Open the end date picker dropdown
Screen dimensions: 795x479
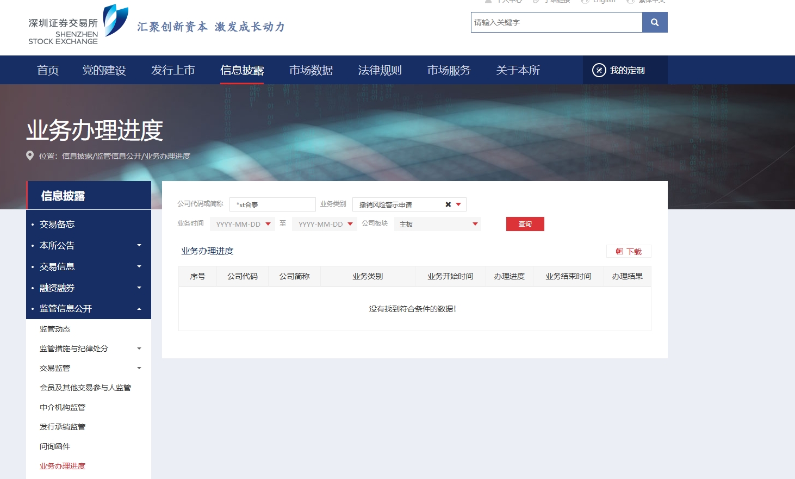coord(350,224)
